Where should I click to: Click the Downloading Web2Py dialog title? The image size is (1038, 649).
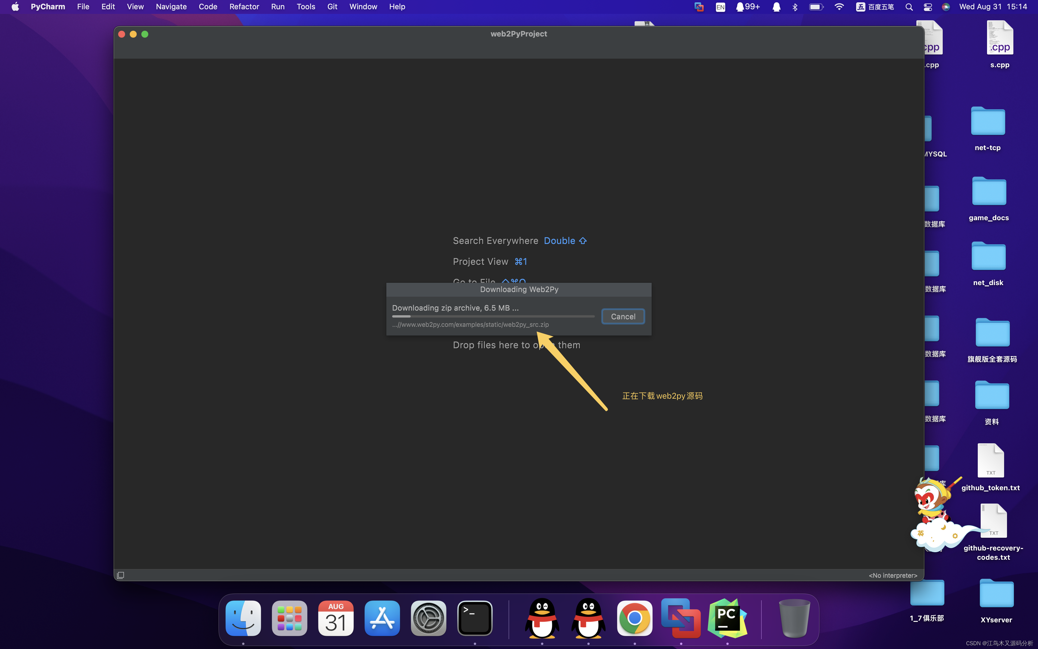[x=519, y=289]
